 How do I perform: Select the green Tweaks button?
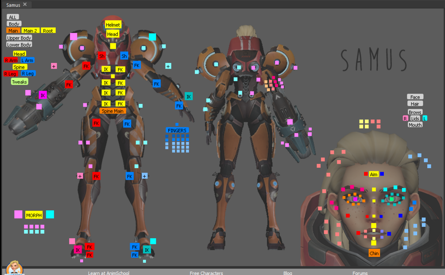[19, 82]
